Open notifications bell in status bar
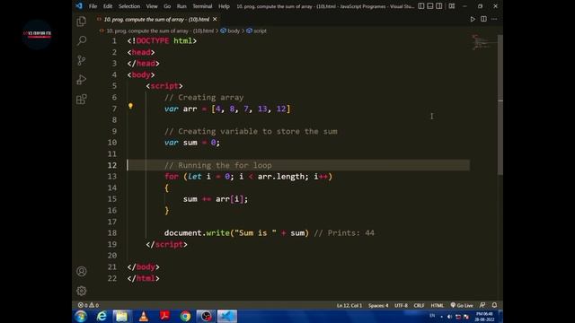Image resolution: width=575 pixels, height=323 pixels. pos(494,305)
